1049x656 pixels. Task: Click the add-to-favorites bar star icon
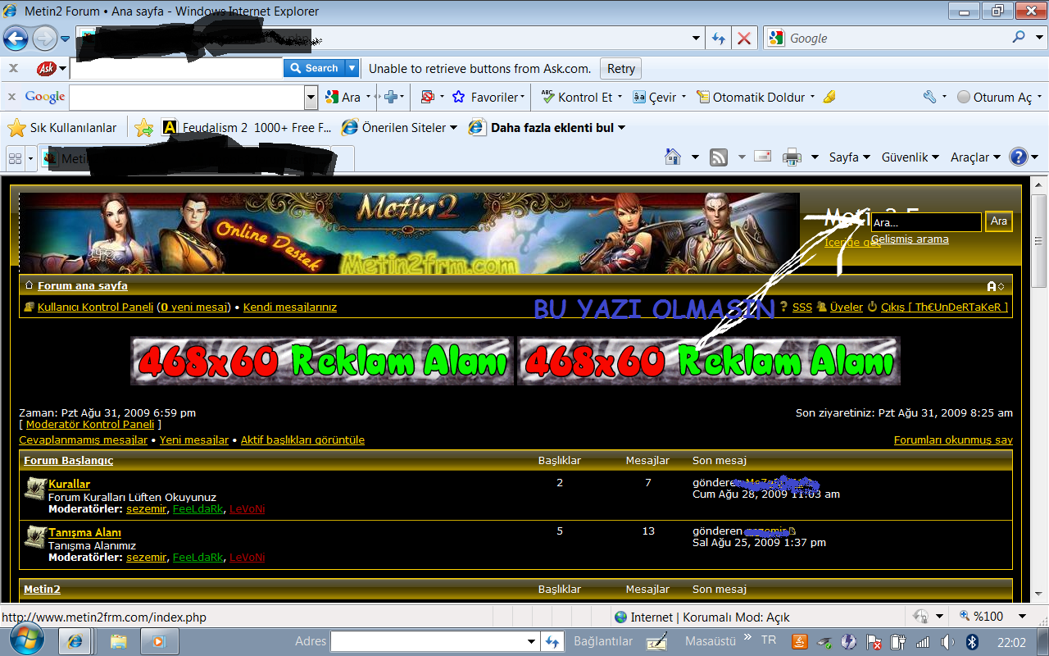point(144,128)
